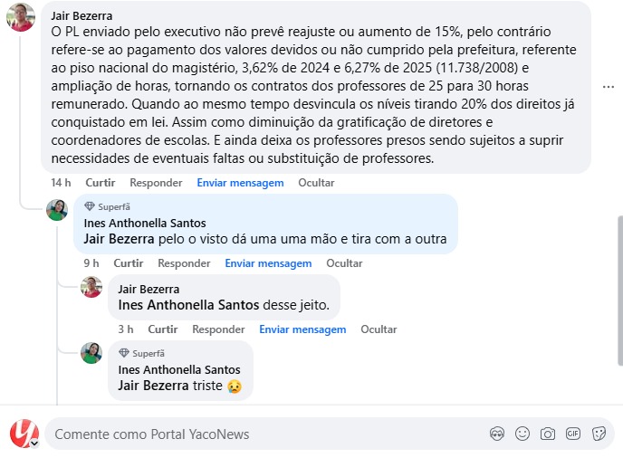Open the GIF picker in comment box
This screenshot has width=623, height=458.
pos(572,434)
